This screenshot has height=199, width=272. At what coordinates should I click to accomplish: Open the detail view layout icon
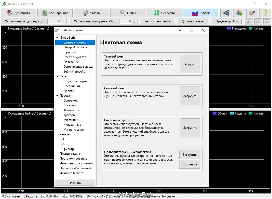pos(266,21)
